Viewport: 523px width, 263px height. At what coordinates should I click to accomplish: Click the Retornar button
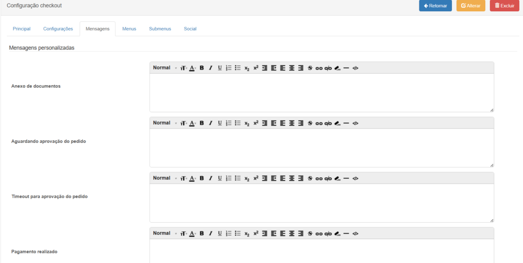tap(435, 6)
